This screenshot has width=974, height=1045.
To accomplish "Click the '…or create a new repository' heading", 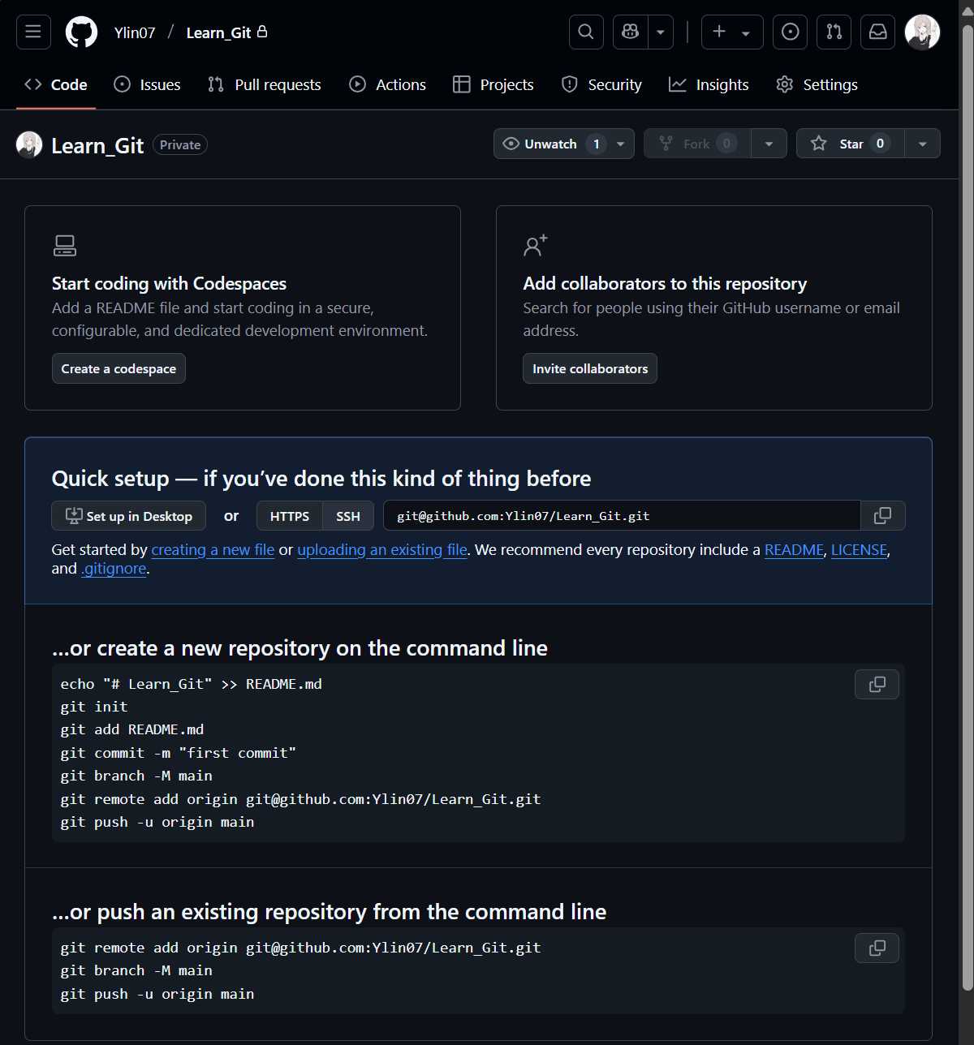I will pos(300,648).
